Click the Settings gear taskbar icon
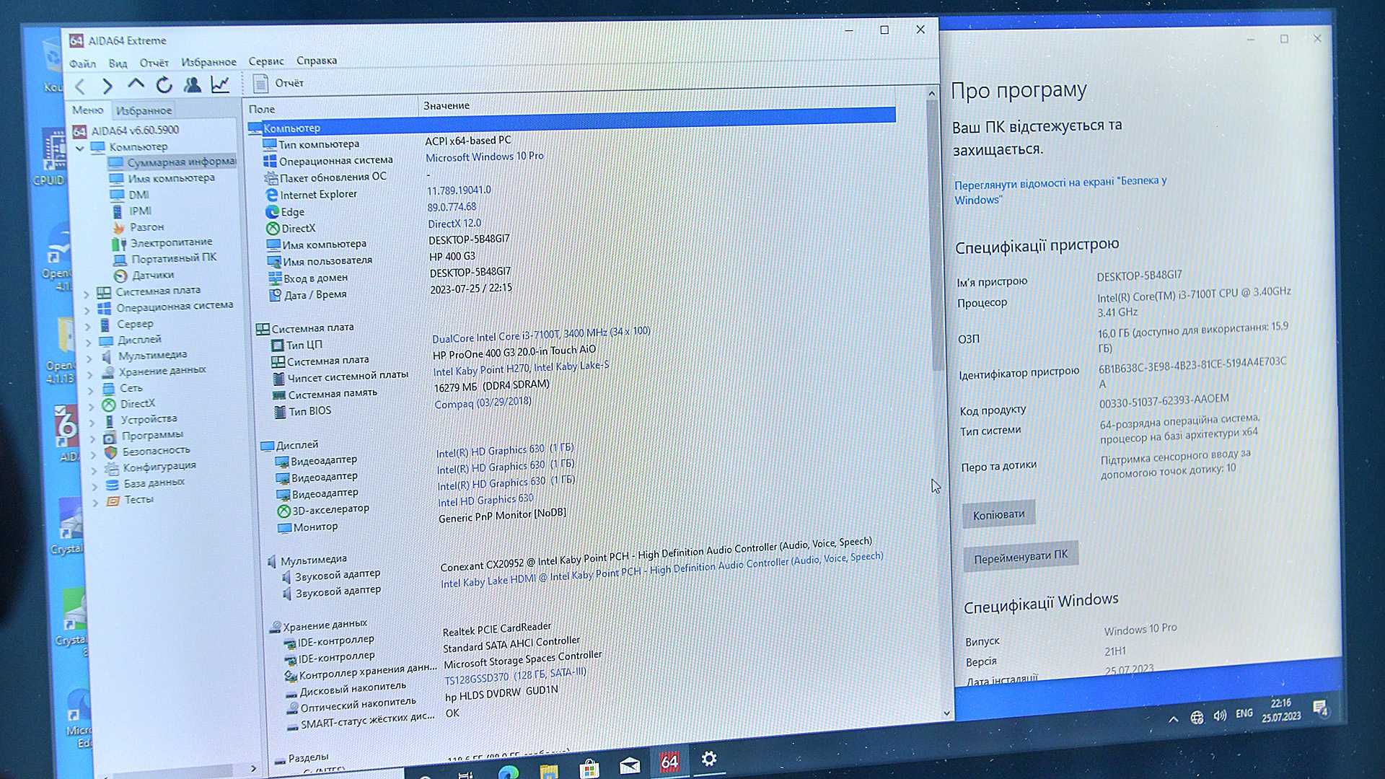 pyautogui.click(x=709, y=759)
